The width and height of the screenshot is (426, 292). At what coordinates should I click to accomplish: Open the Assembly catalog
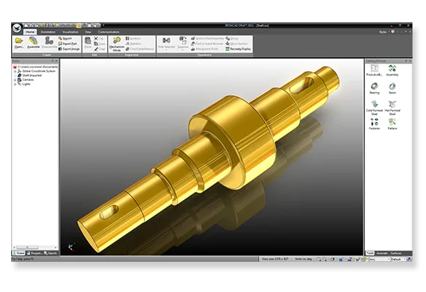coord(392,71)
